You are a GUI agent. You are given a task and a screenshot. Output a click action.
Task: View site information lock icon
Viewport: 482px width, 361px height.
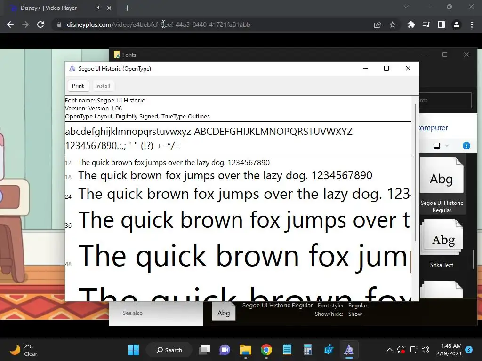coord(59,24)
